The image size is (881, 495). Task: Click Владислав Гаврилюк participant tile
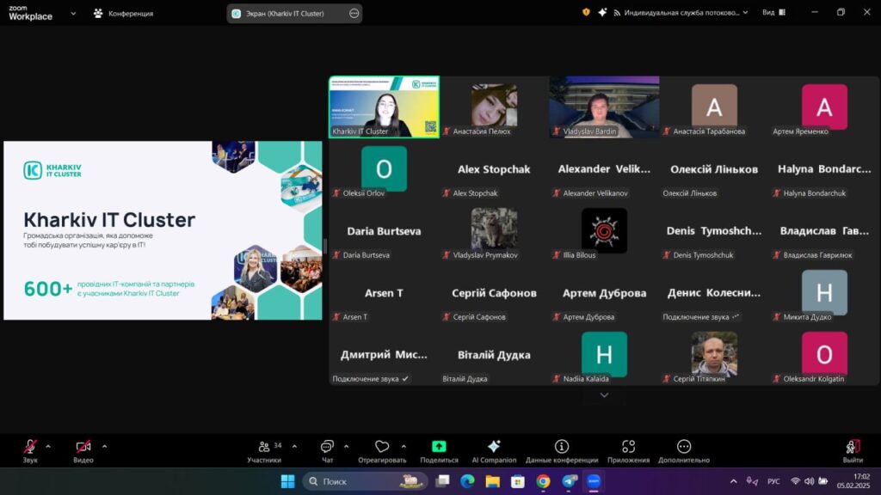[824, 230]
